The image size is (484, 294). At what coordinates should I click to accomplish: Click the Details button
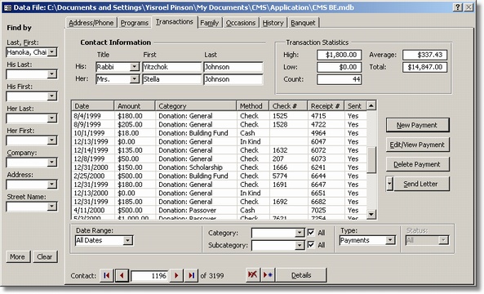(301, 275)
